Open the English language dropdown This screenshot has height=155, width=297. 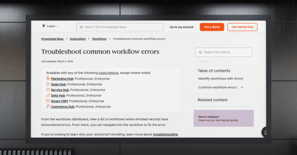pyautogui.click(x=52, y=26)
